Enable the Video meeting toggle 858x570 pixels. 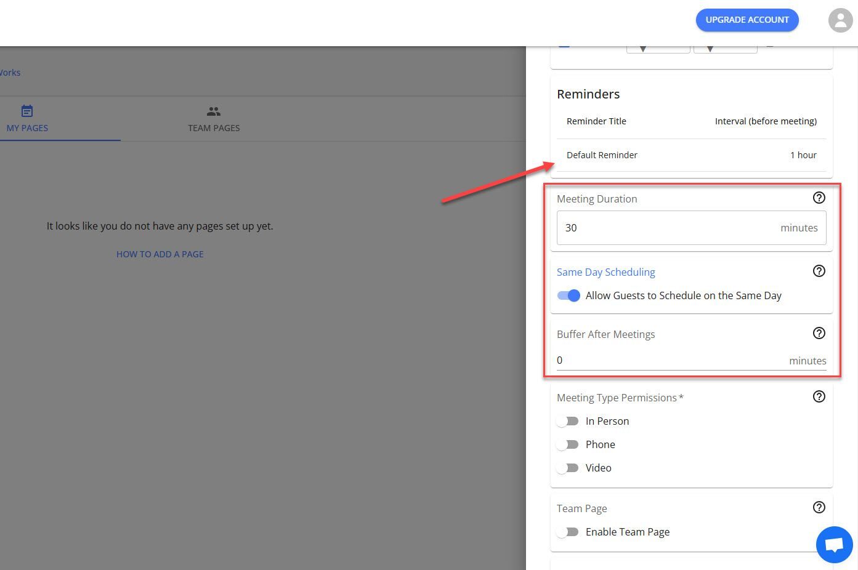567,468
